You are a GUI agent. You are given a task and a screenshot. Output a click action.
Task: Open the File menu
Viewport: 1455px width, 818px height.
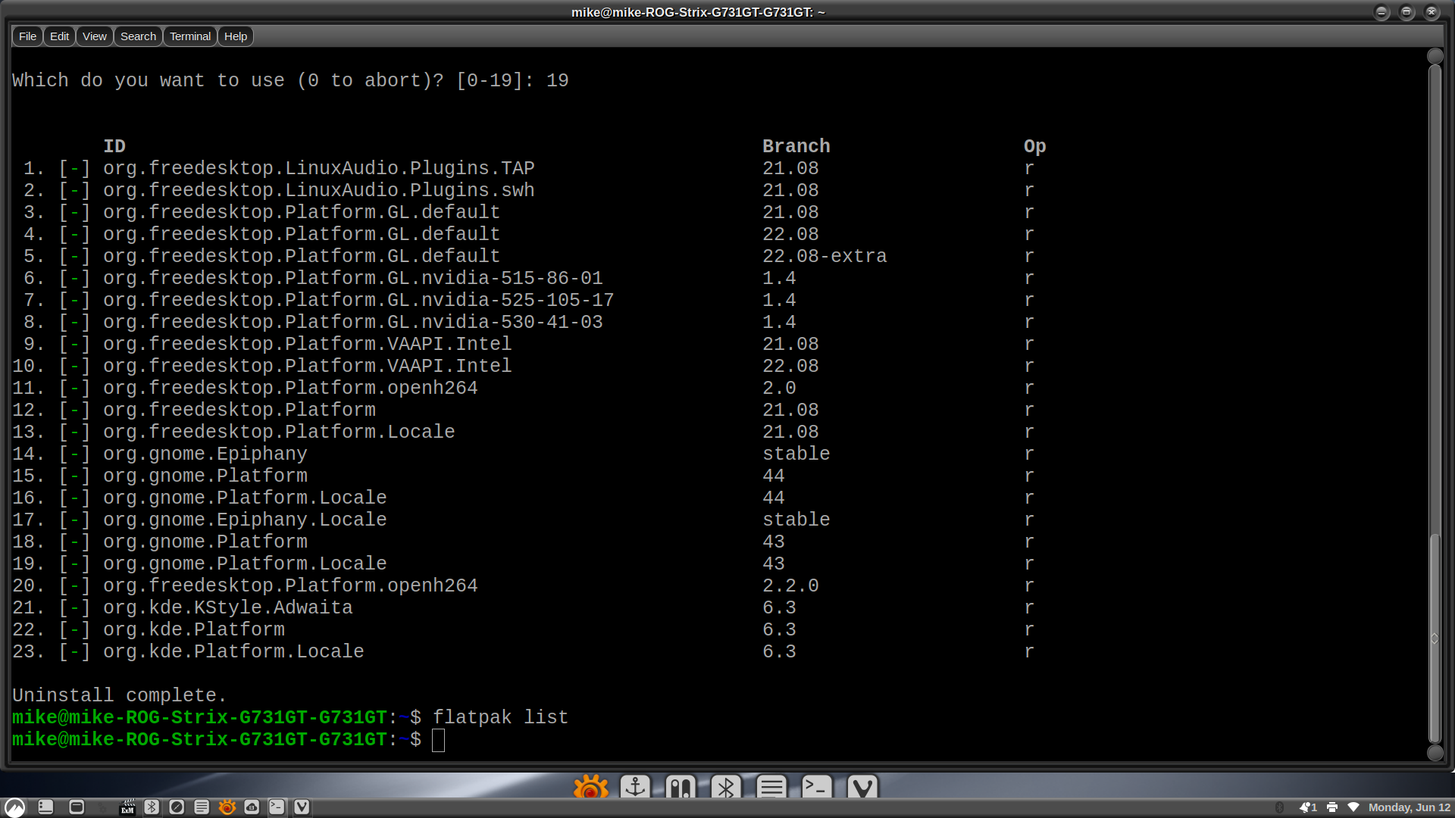(x=27, y=36)
